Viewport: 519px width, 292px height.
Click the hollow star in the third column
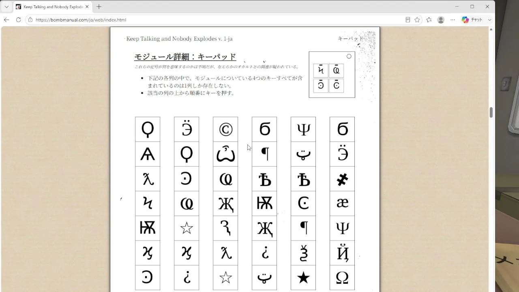pos(225,278)
